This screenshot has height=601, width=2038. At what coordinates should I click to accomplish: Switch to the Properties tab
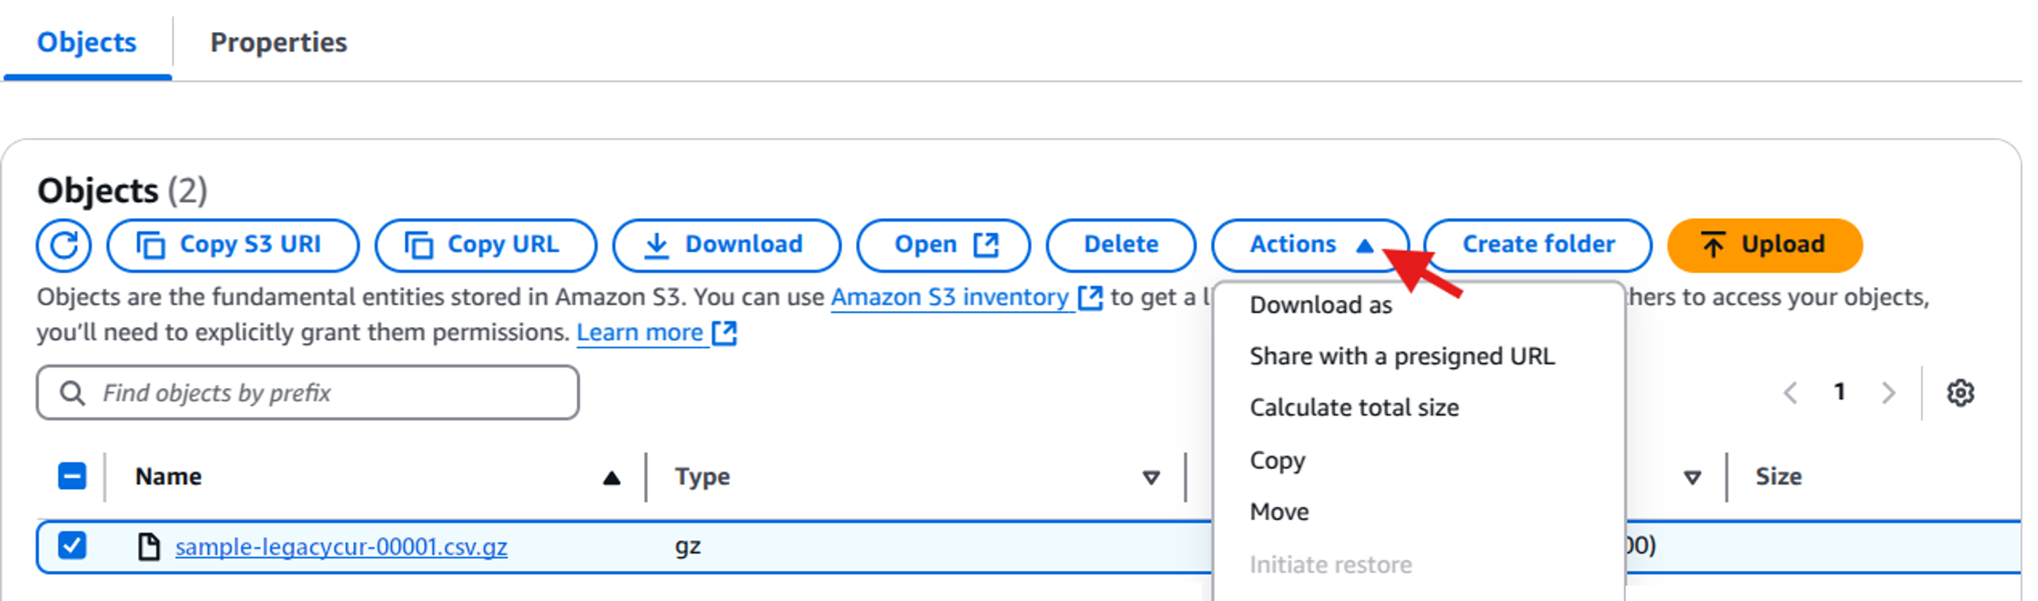click(278, 42)
